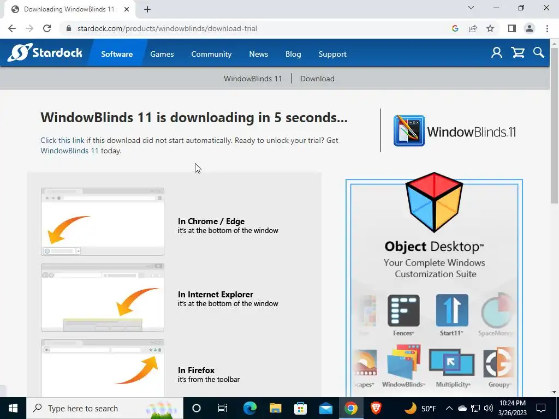Open the Blog menu item

tap(293, 54)
